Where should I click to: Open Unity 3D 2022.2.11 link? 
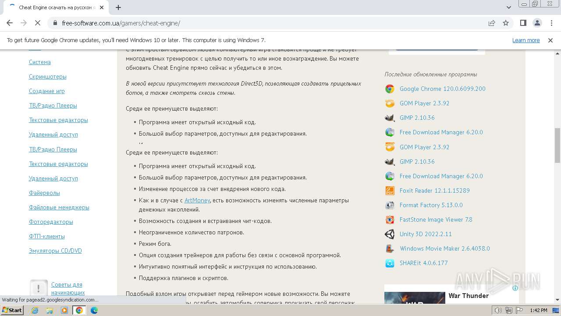tap(426, 234)
